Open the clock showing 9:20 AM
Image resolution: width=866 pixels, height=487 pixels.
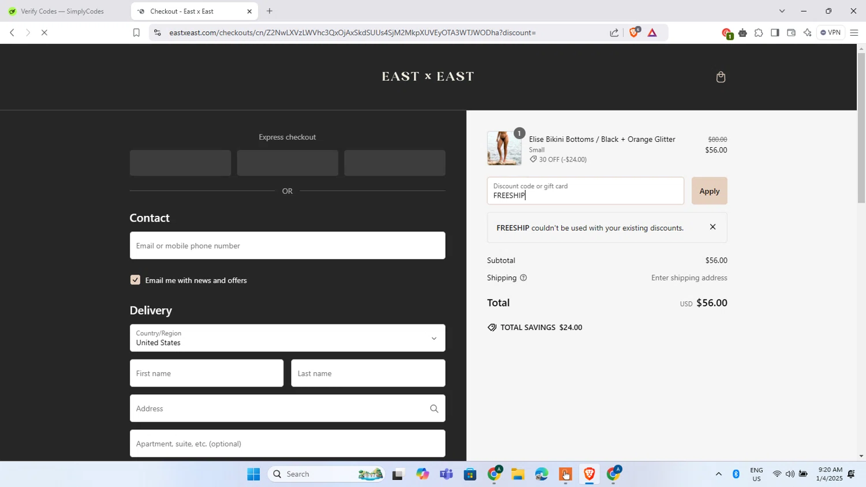[829, 474]
